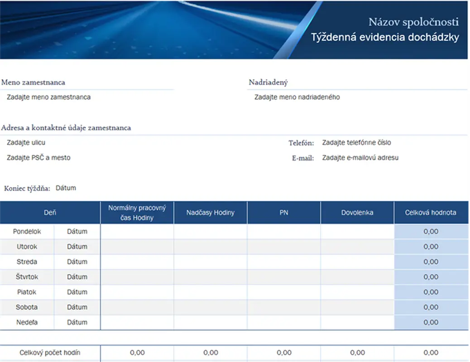Click the normal hours cell for Pondelok
The image size is (470, 362).
click(137, 231)
